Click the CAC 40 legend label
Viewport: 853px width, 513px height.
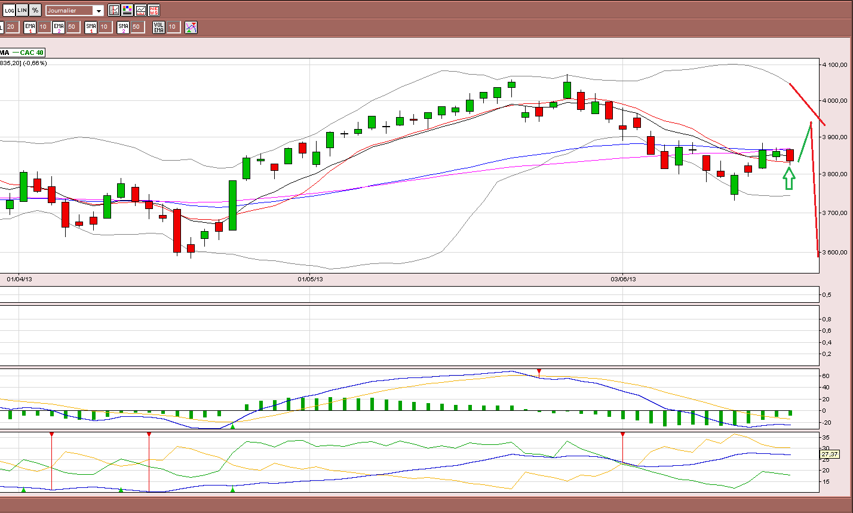pos(32,53)
